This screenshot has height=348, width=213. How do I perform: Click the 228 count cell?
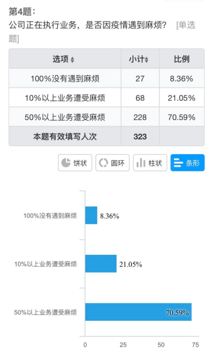coord(140,117)
